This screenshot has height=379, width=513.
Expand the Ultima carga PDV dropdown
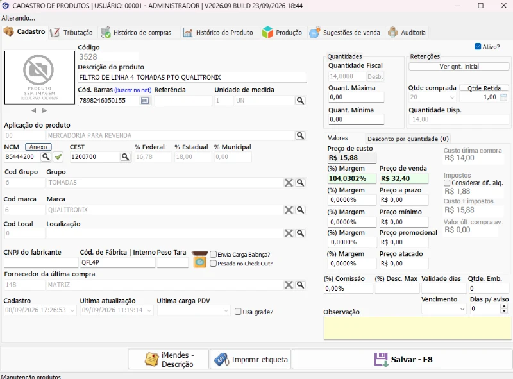point(226,310)
